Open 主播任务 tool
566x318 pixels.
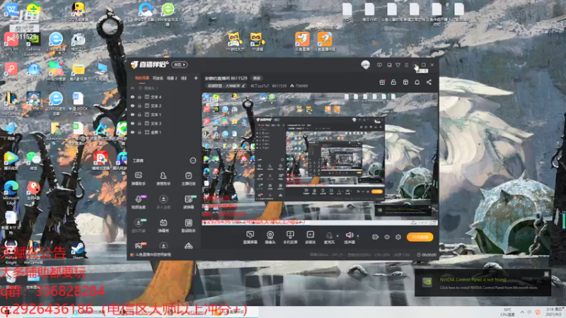(188, 179)
